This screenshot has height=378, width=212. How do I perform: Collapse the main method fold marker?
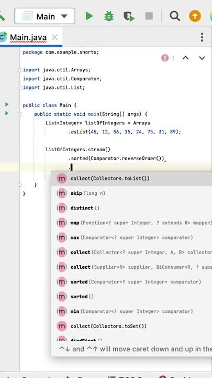(x=19, y=114)
